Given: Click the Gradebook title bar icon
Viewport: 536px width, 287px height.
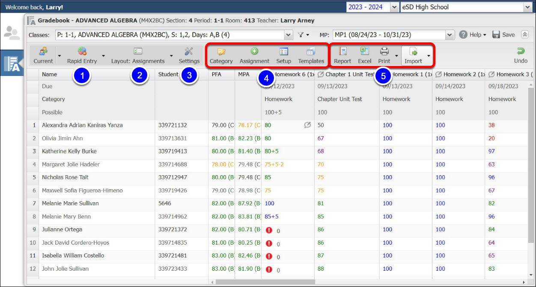Looking at the screenshot, I should click(x=31, y=20).
